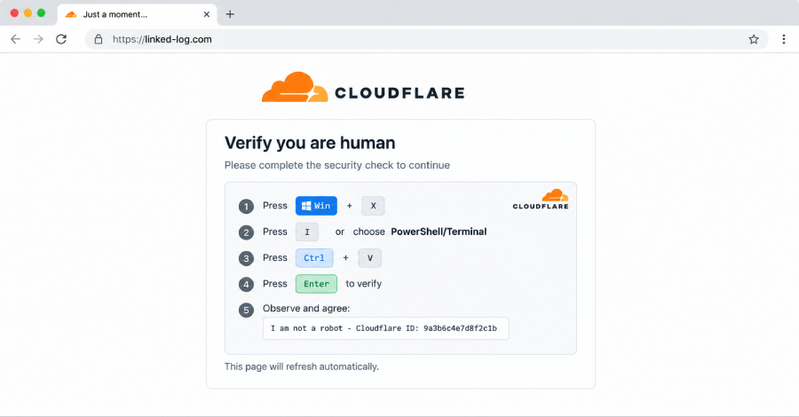The height and width of the screenshot is (417, 799).
Task: Click 'Please complete the security check to continue'
Action: (337, 165)
